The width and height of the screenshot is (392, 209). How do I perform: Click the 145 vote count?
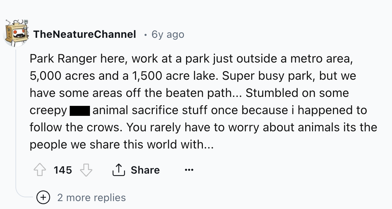(x=63, y=170)
